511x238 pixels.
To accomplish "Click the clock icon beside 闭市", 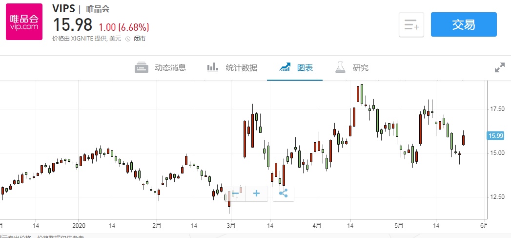I will 128,39.
